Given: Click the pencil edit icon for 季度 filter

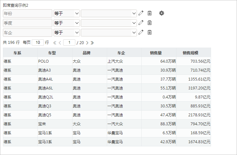Looking at the screenshot, I should 141,23.
